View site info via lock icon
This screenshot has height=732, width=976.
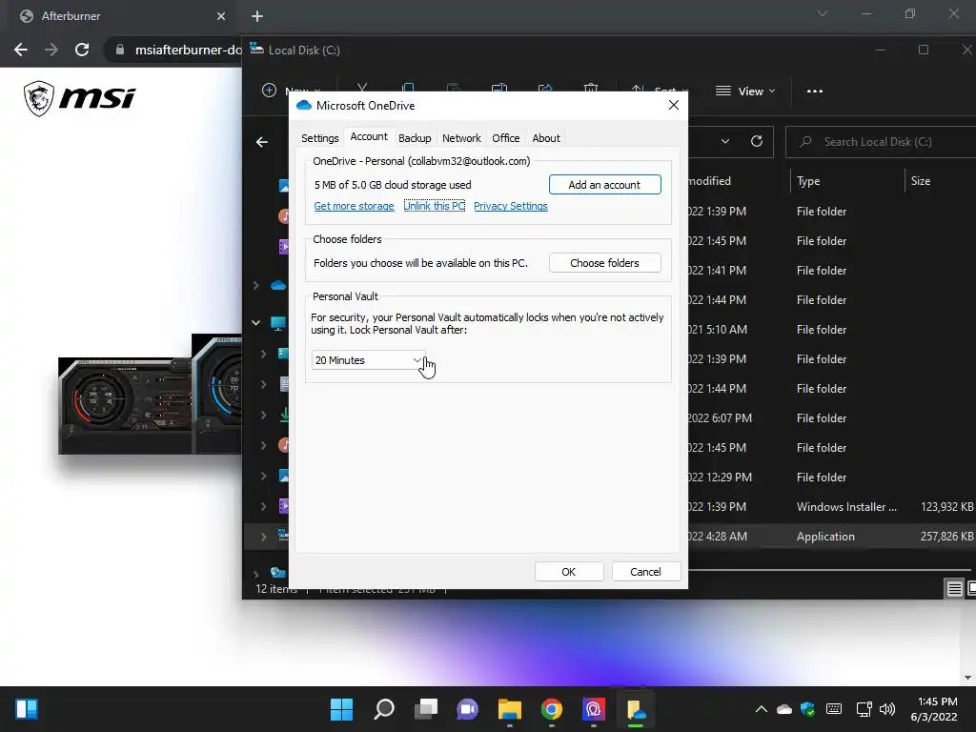click(120, 50)
